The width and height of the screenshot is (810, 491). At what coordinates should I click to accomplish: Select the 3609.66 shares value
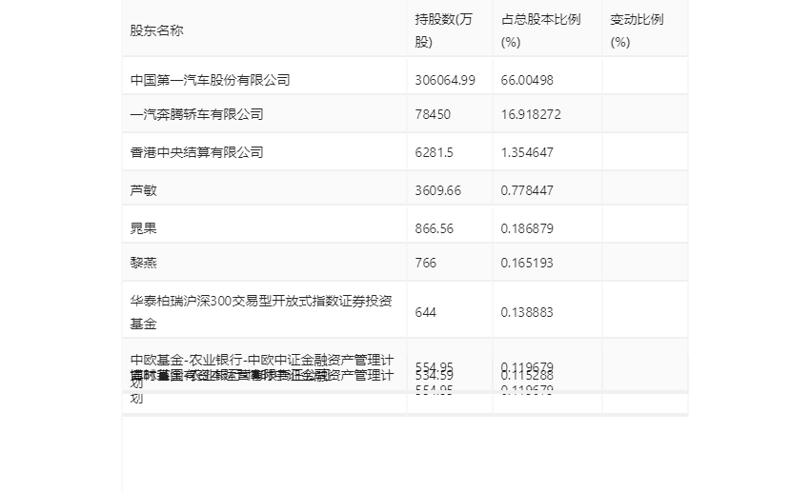tap(437, 190)
